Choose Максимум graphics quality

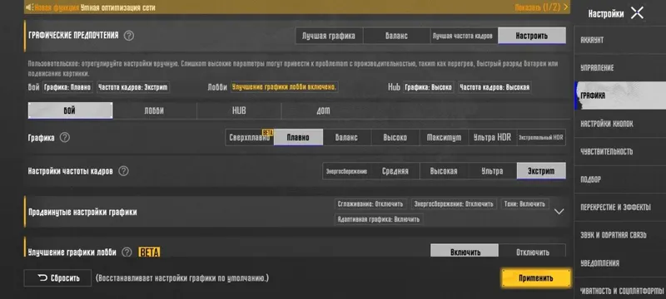445,137
